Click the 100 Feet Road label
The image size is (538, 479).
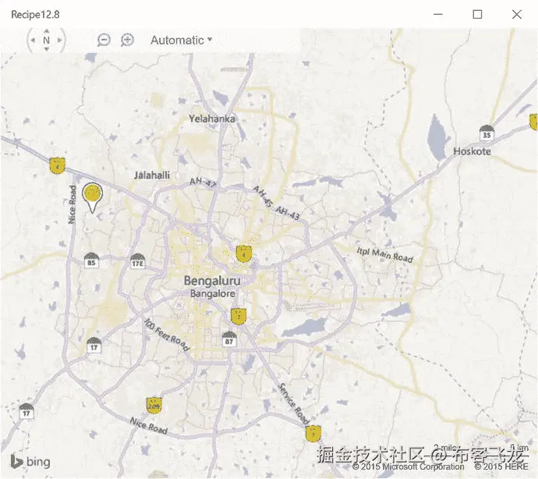tap(166, 335)
